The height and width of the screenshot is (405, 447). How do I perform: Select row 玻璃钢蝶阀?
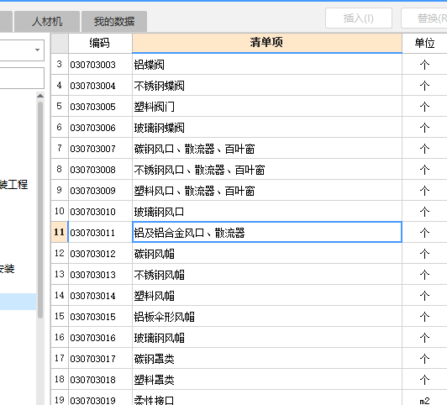point(267,128)
